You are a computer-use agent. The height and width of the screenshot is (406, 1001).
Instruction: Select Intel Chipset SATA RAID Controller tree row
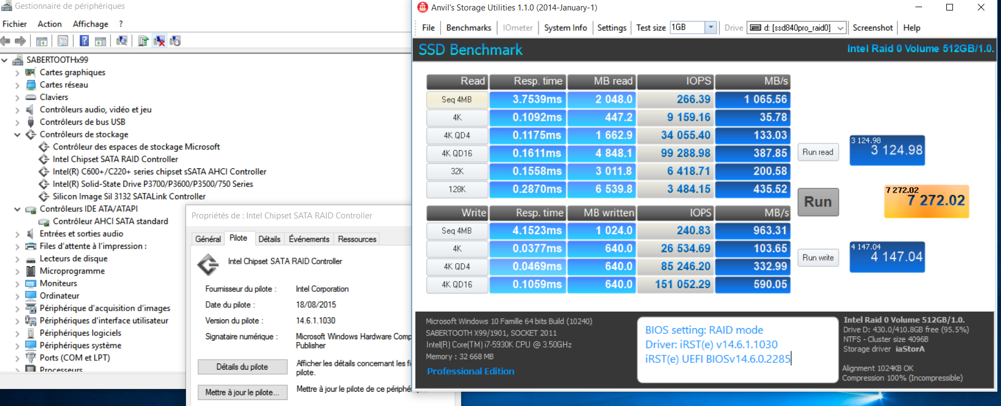(x=115, y=159)
